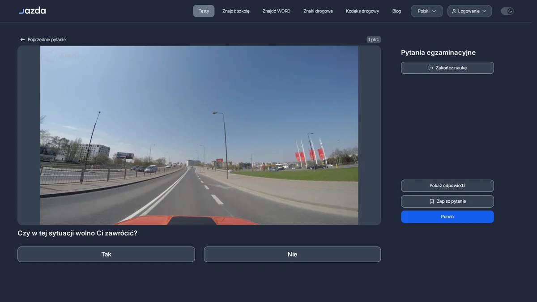Click the road scene question image
Image resolution: width=537 pixels, height=302 pixels.
click(x=199, y=135)
